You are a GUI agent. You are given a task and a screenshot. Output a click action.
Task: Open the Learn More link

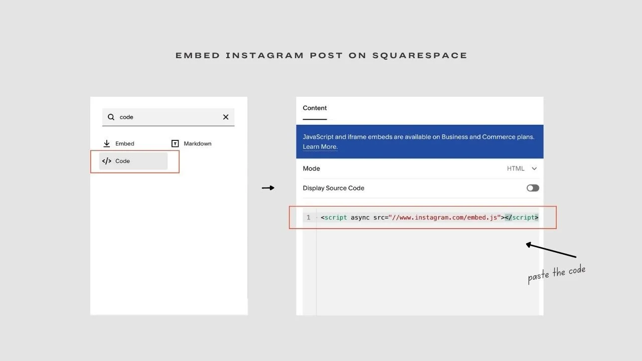pyautogui.click(x=320, y=147)
